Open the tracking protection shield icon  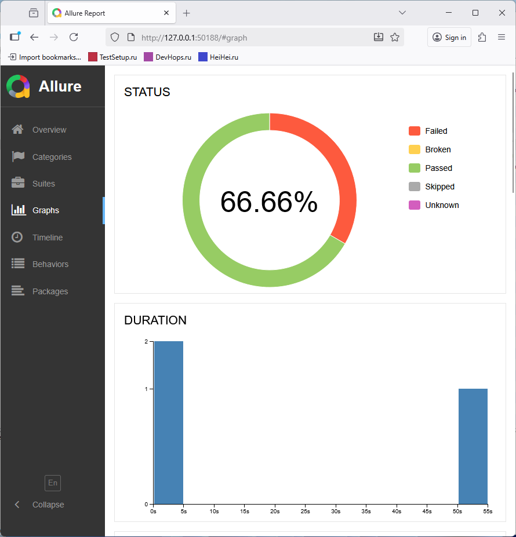click(115, 37)
